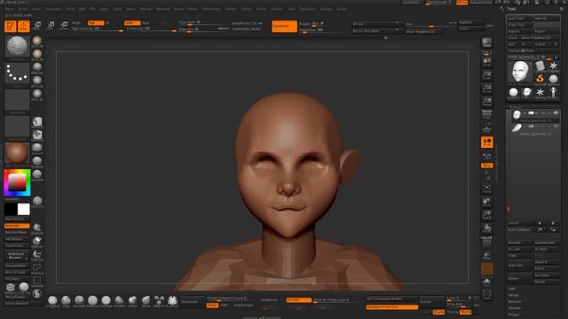Click the Rotate view icon on right shelf
Screen dimensions: 568x319
[487, 229]
